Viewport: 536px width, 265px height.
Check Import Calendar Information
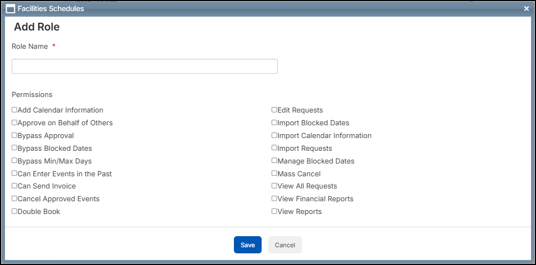tap(274, 135)
